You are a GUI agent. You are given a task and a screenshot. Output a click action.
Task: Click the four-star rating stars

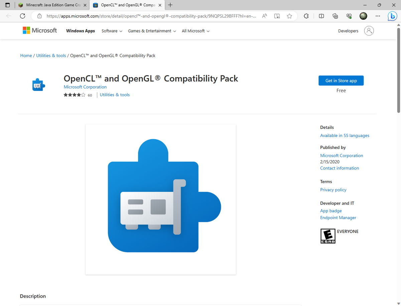click(x=74, y=95)
